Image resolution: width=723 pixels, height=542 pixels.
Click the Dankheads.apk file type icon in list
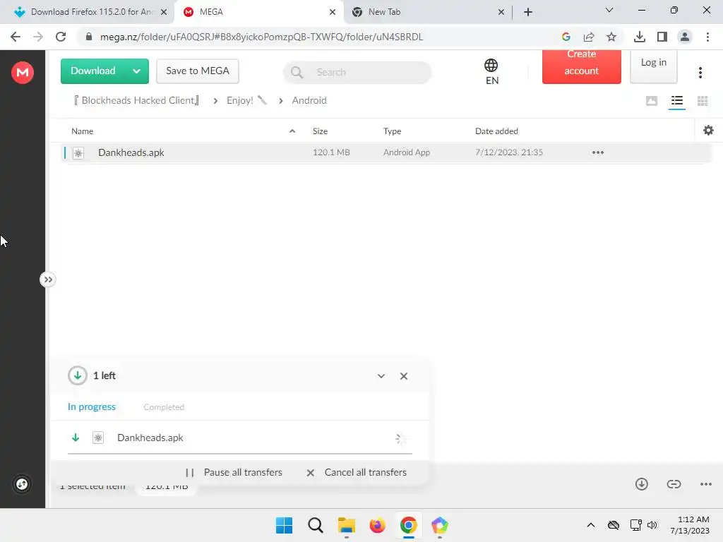click(78, 153)
